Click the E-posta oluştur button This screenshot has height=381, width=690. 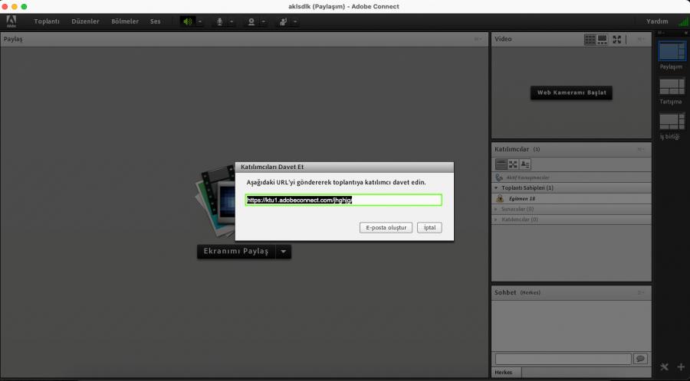tap(386, 227)
